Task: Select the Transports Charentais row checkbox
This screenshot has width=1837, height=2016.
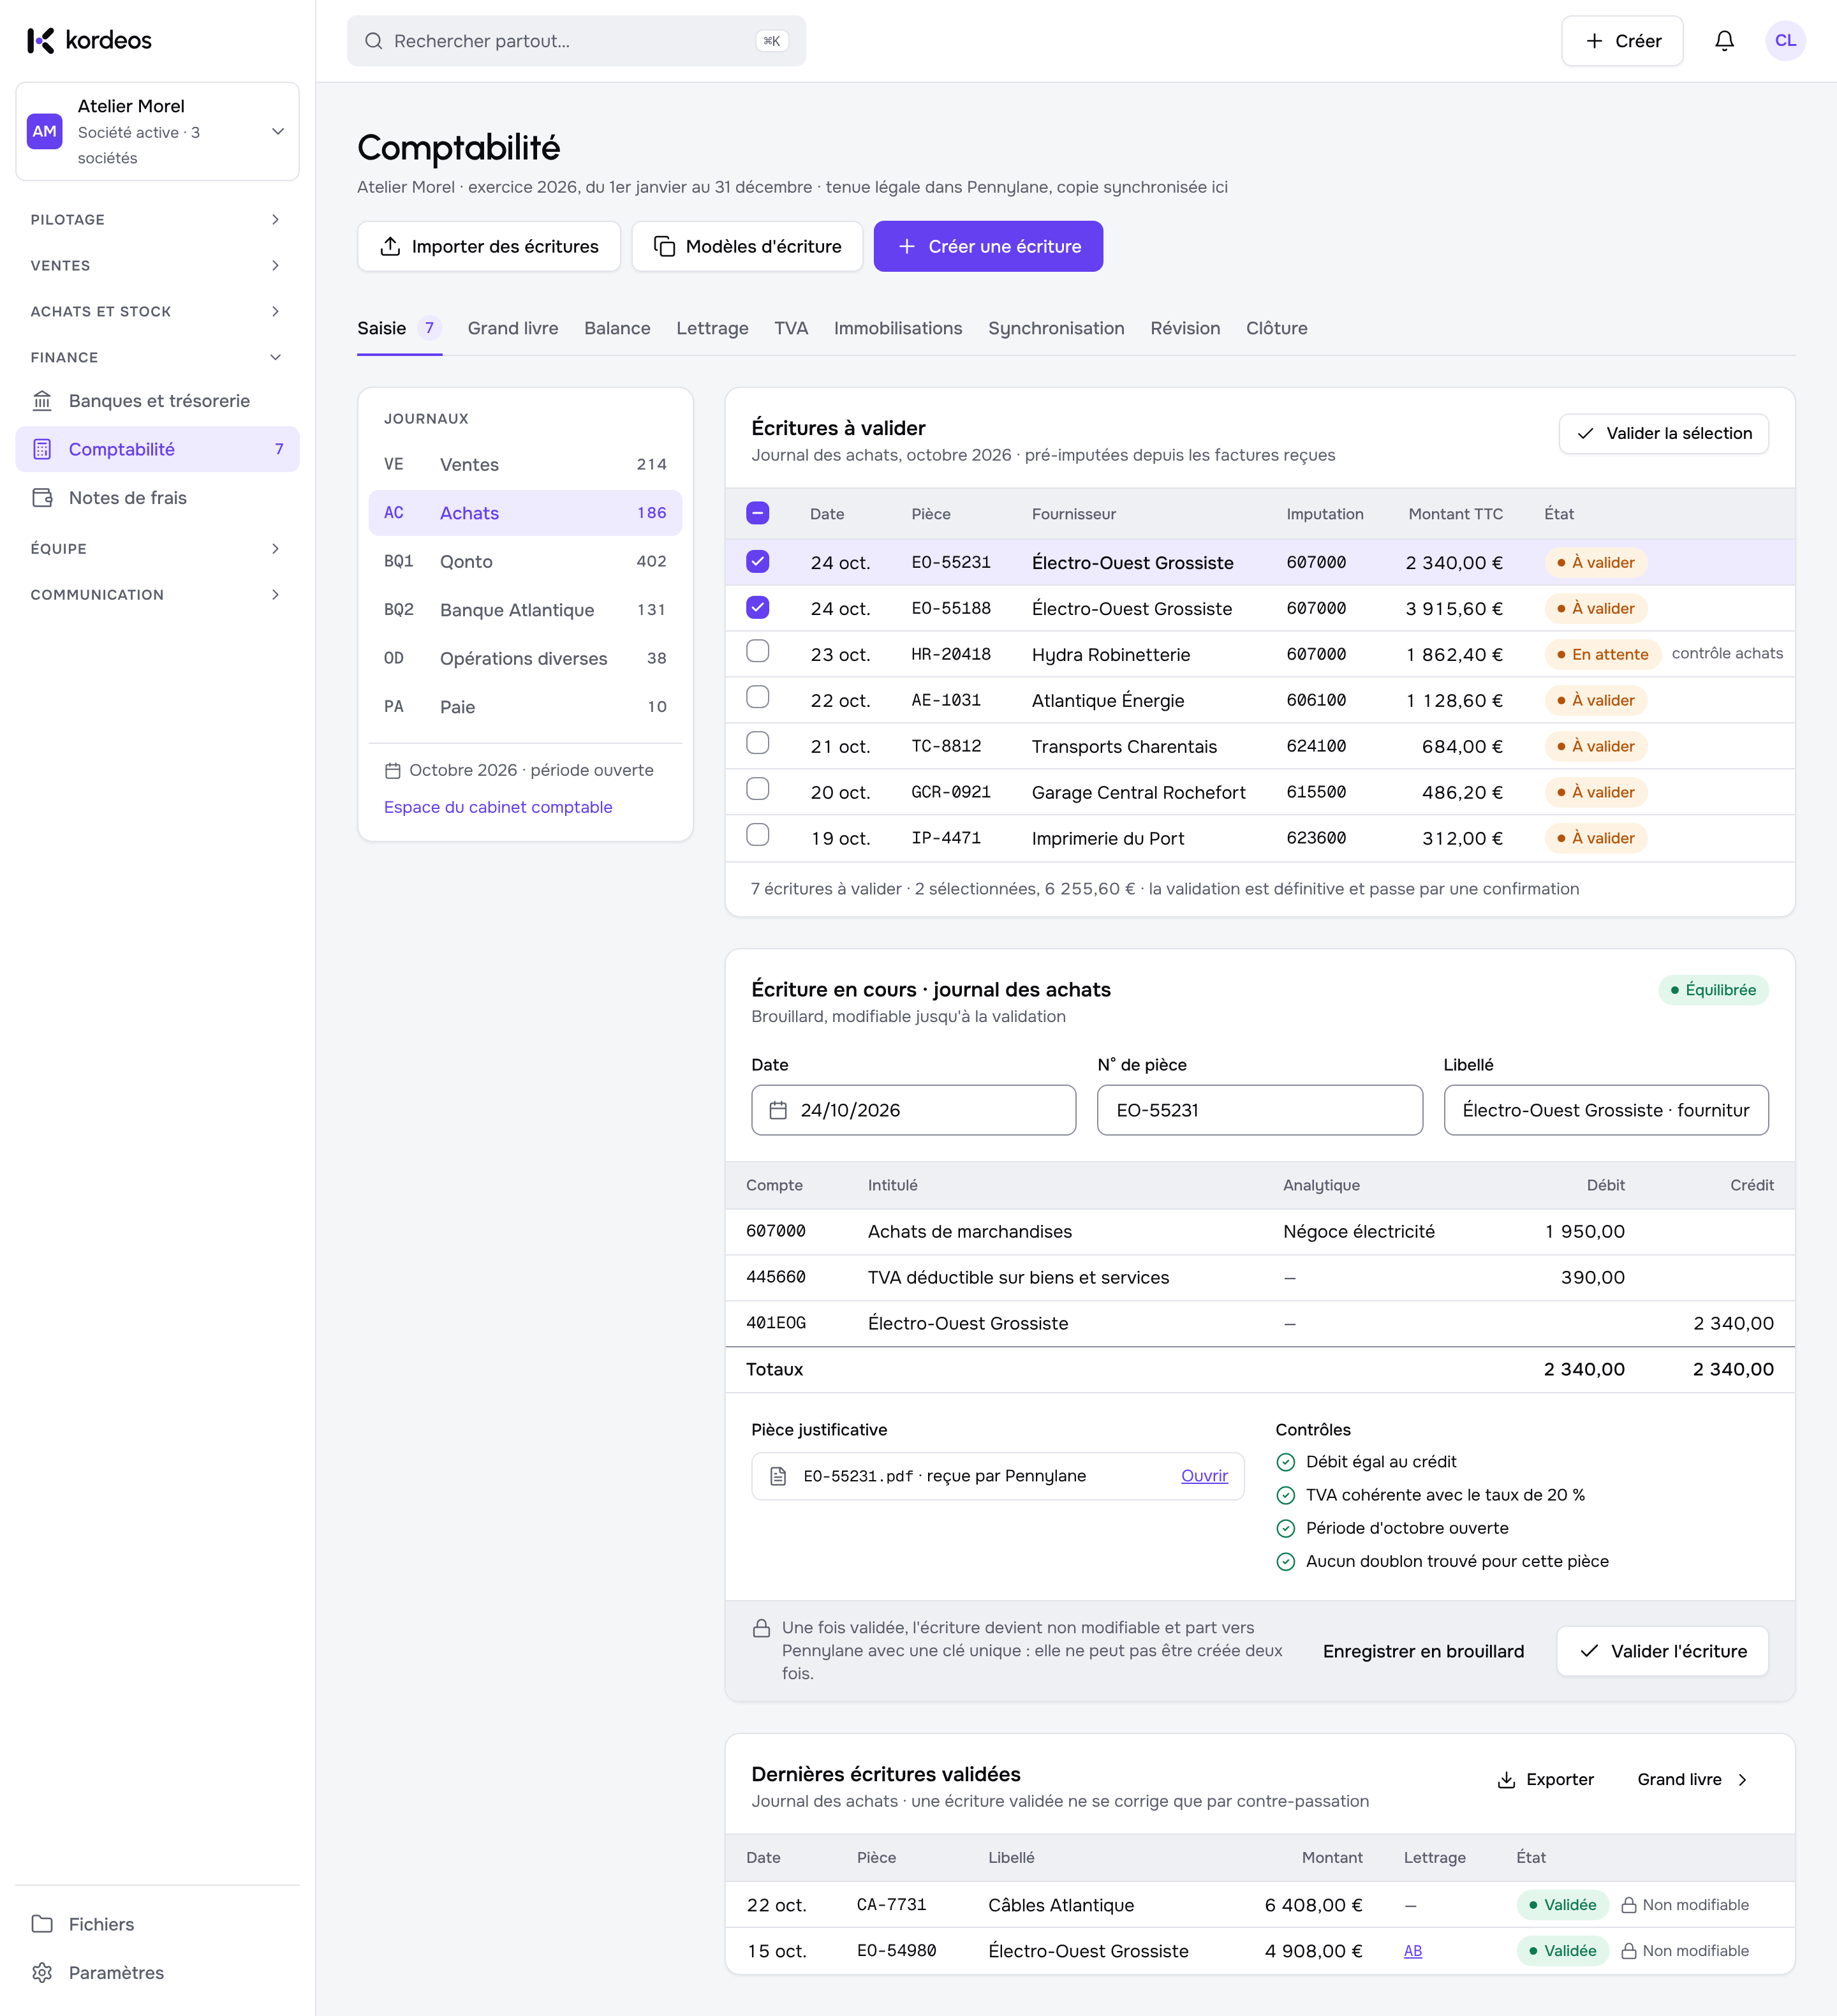Action: [758, 743]
